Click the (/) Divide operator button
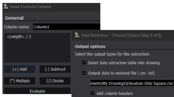Image resolution: width=174 pixels, height=97 pixels. (x=55, y=81)
